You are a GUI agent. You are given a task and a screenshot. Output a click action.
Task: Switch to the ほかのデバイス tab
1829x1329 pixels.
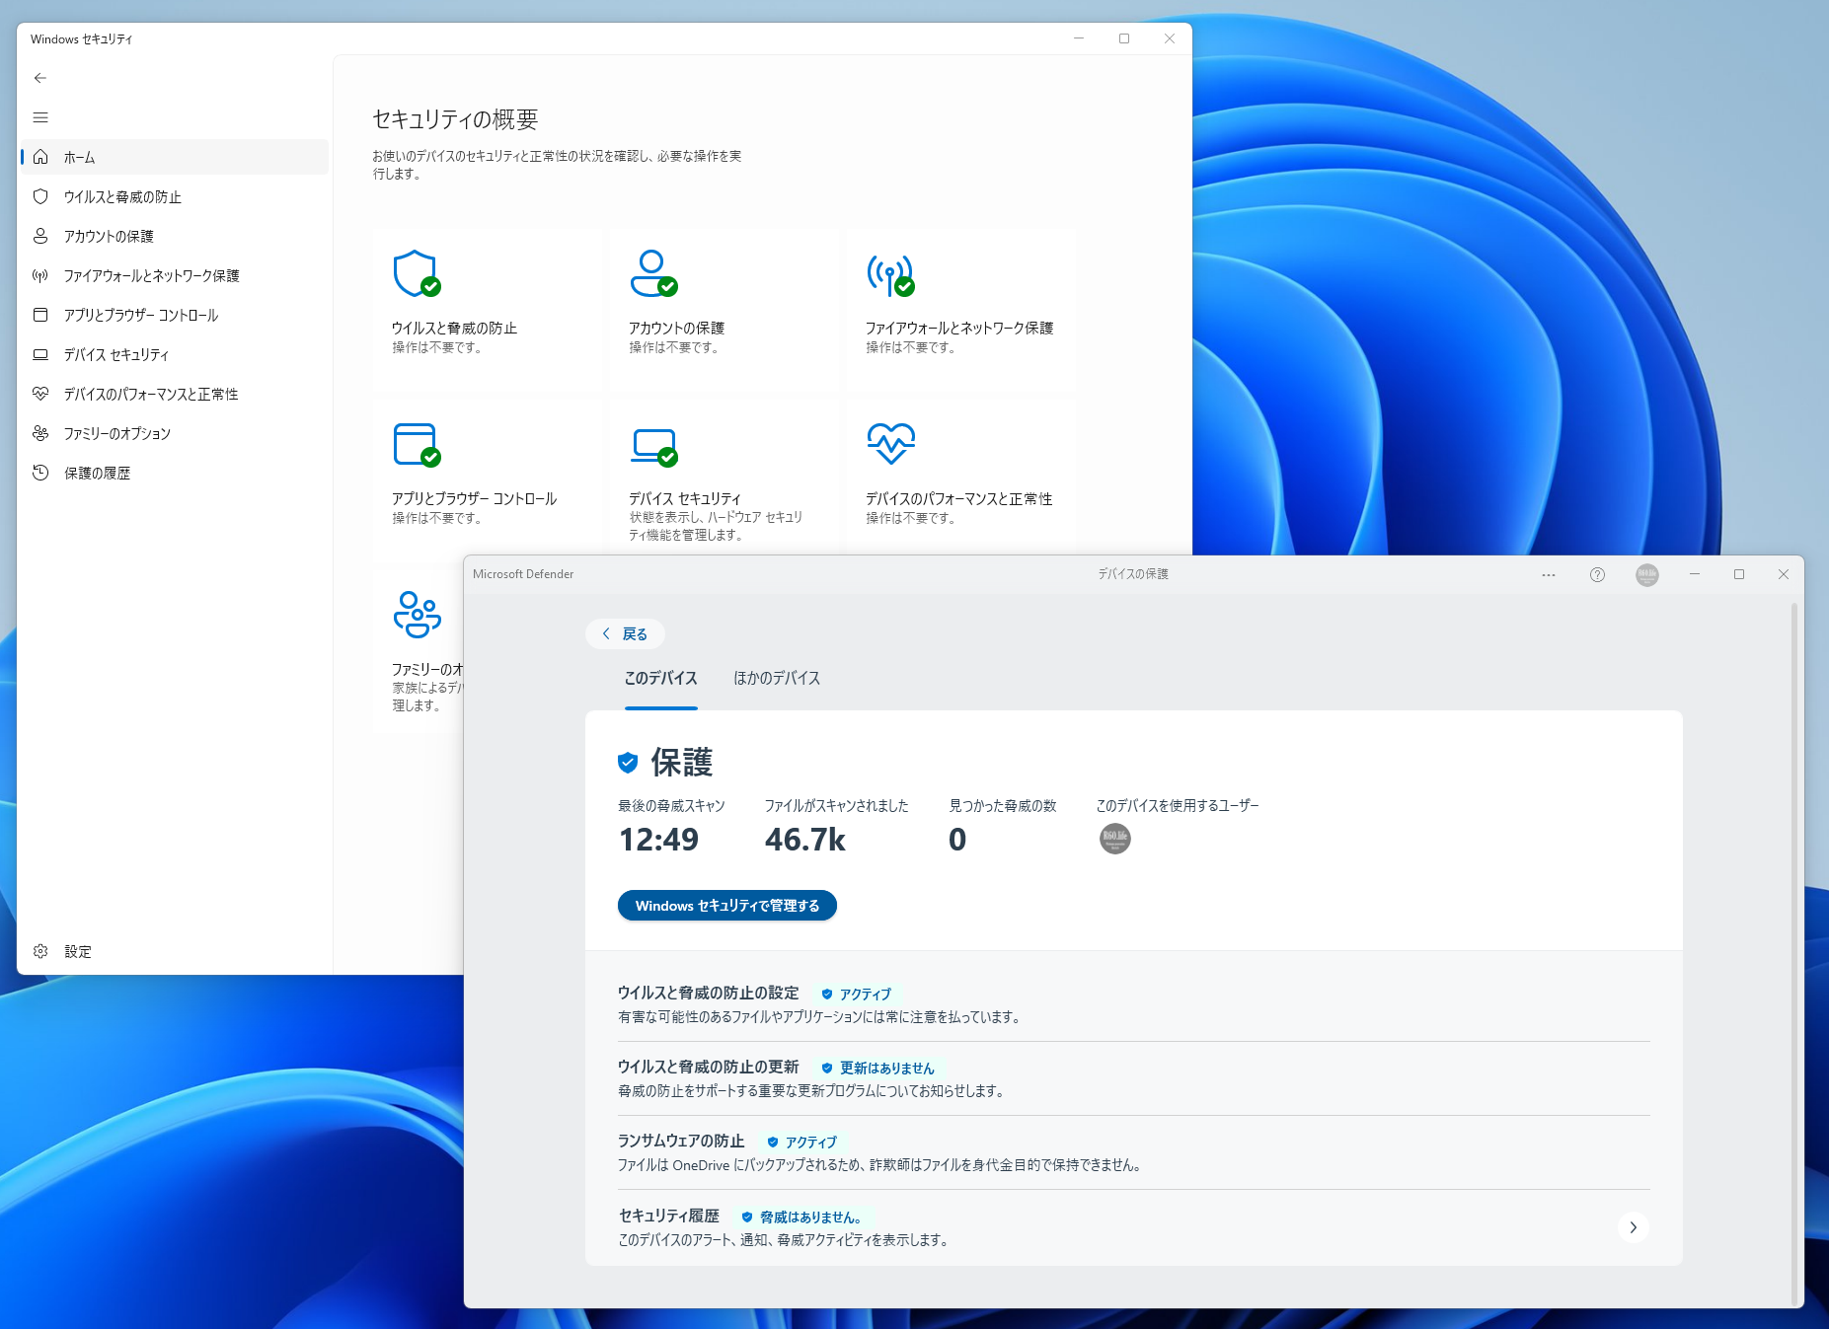coord(777,679)
